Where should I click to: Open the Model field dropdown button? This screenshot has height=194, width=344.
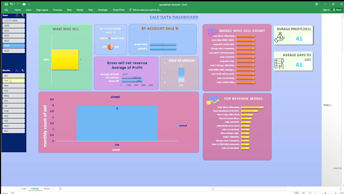coord(327,105)
